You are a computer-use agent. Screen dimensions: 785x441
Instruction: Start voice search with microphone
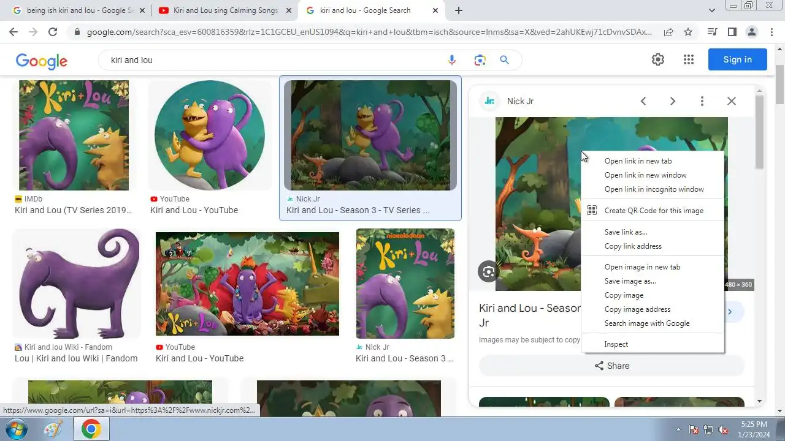452,60
